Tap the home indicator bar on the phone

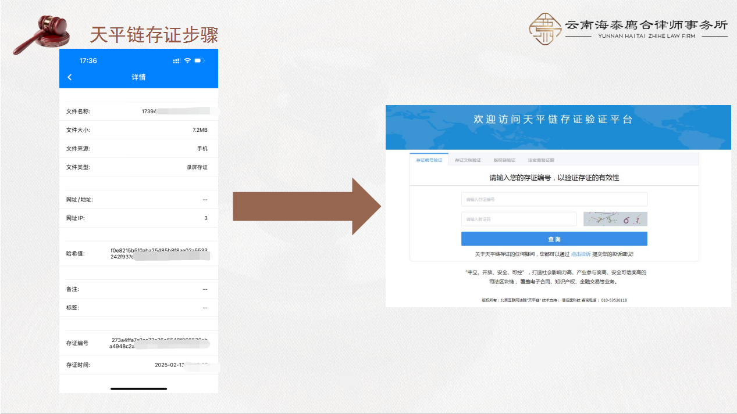(x=138, y=388)
